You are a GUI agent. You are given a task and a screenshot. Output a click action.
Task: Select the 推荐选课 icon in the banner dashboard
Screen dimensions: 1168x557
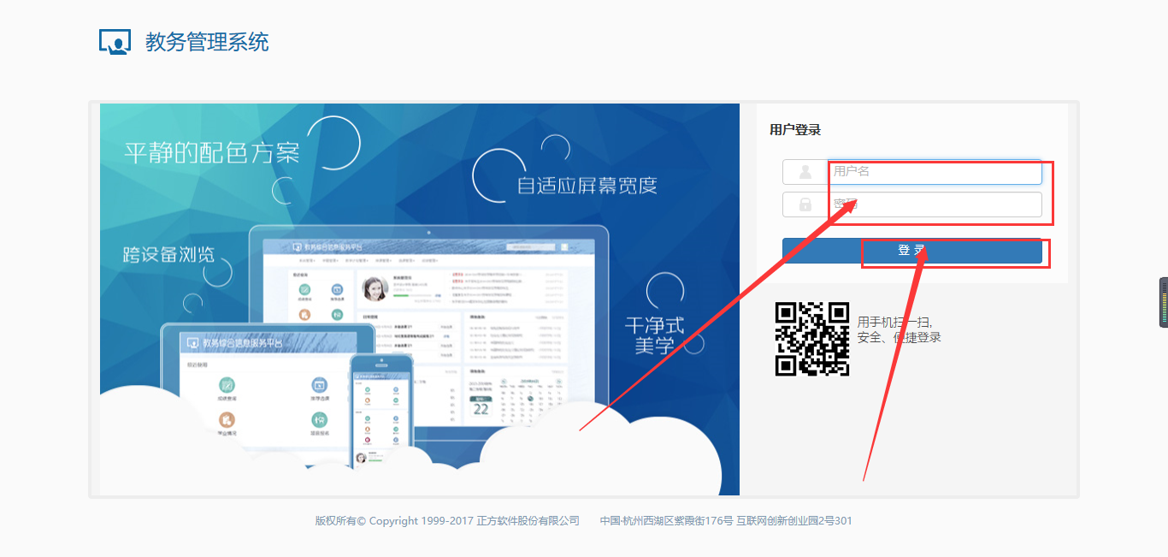pos(336,288)
